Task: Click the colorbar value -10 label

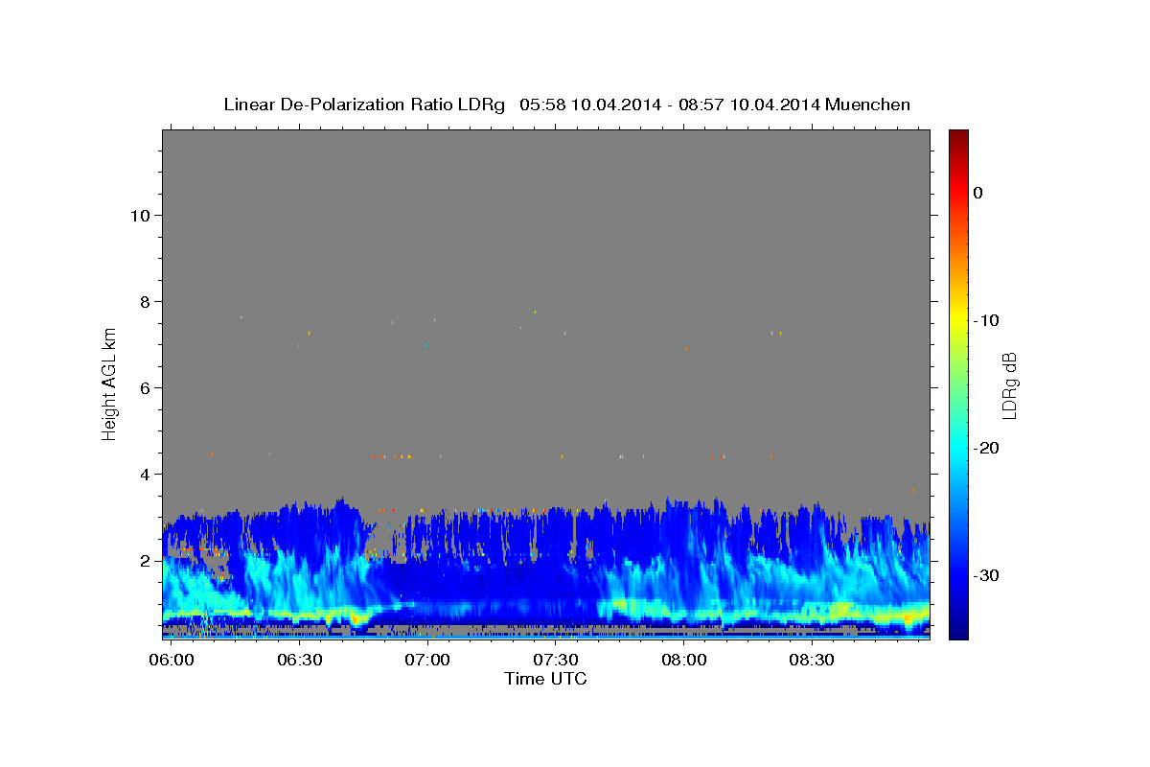Action: click(x=987, y=320)
